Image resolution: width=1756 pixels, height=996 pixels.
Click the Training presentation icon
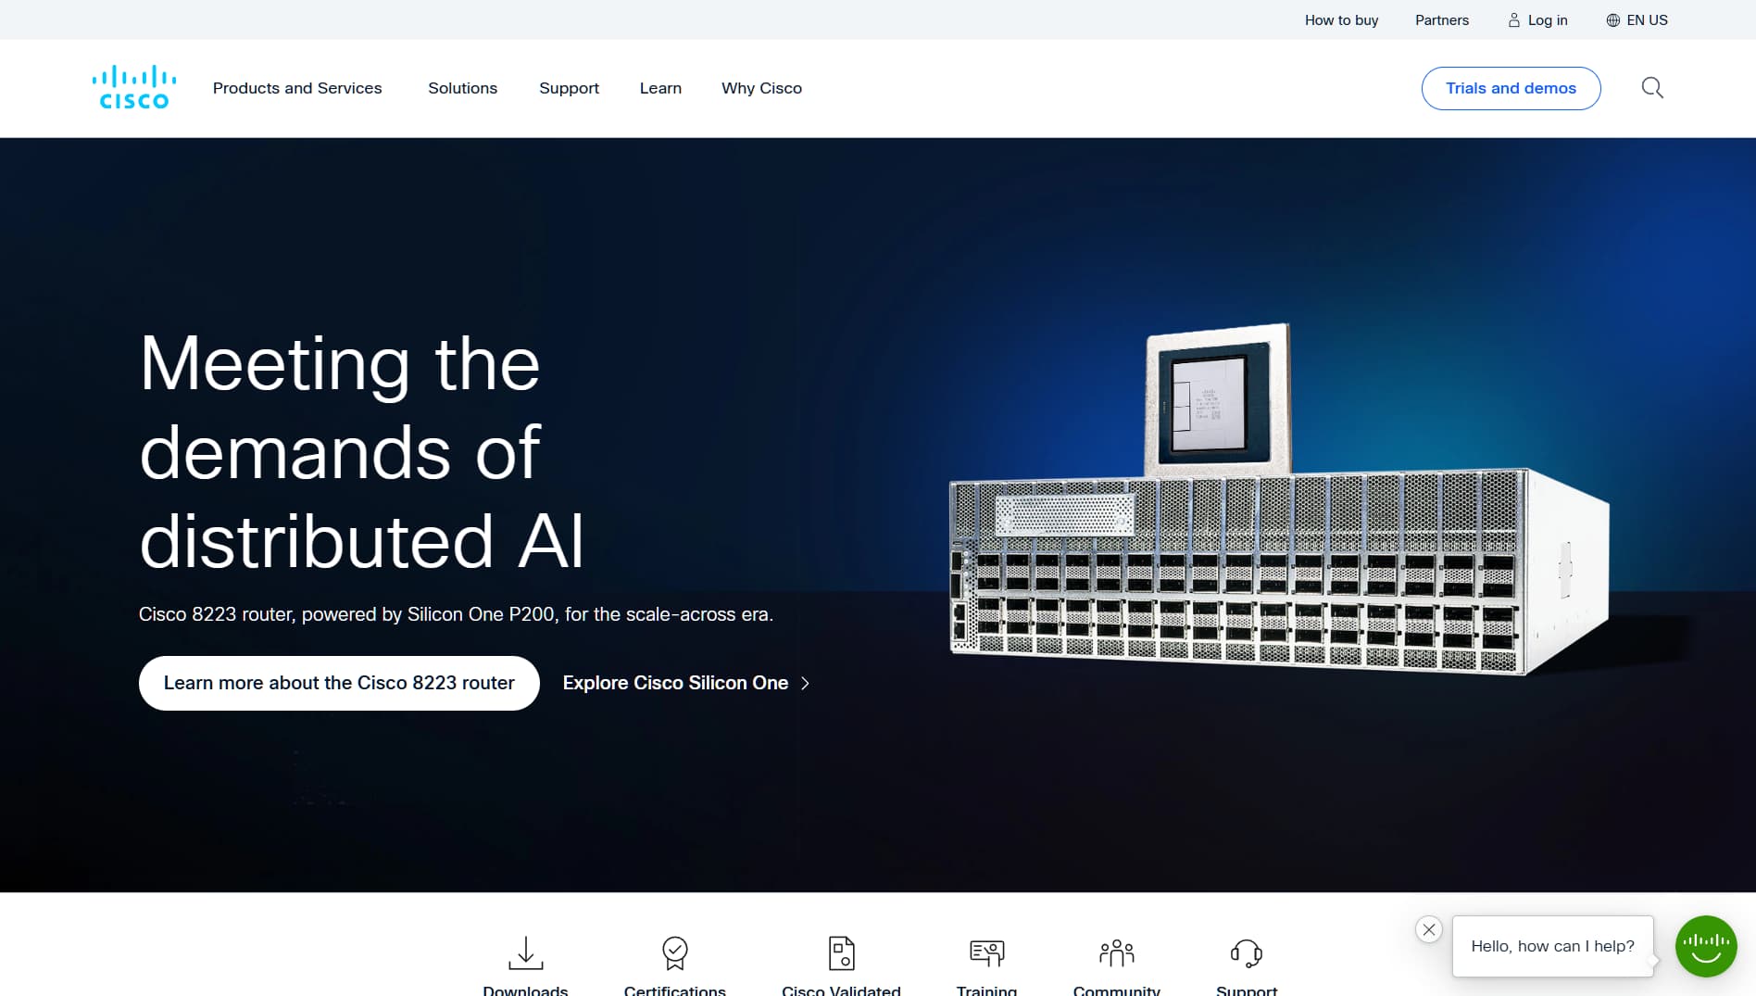pos(986,952)
